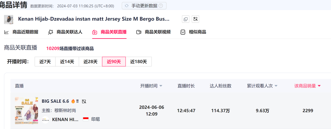Open the BIG SALE 6.6 livestream cover
Screen dimensions: 331x129
pyautogui.click(x=27, y=110)
